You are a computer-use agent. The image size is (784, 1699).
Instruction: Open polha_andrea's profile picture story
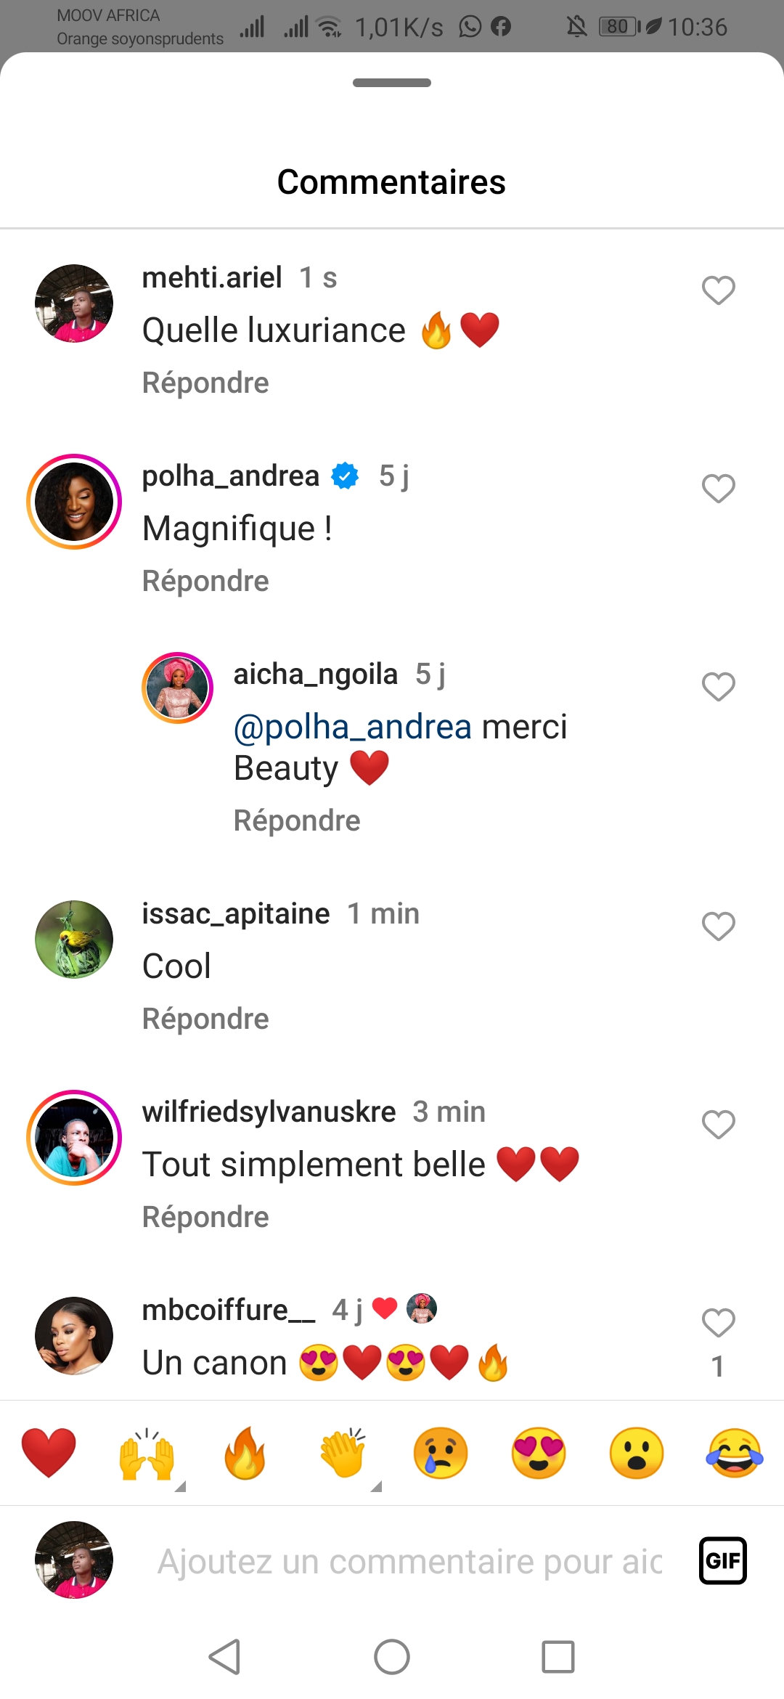point(74,502)
